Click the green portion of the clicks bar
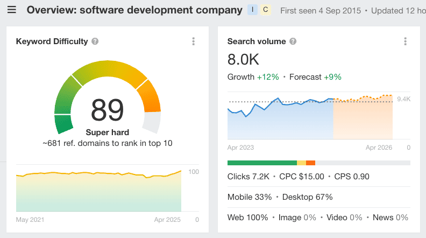 pos(262,163)
